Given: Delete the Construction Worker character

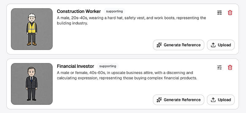Looking at the screenshot, I should click(230, 13).
